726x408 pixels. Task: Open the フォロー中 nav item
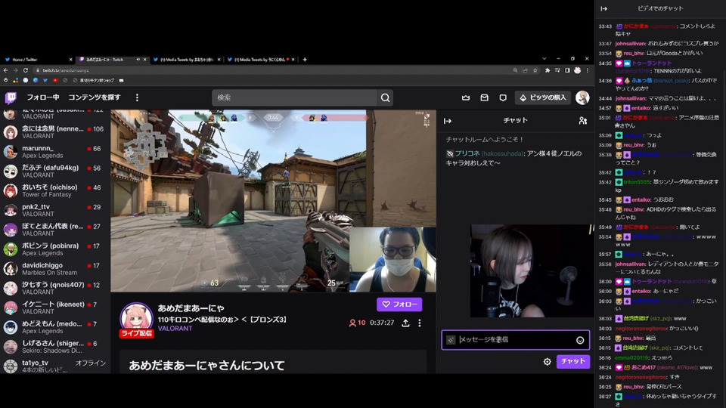coord(42,97)
